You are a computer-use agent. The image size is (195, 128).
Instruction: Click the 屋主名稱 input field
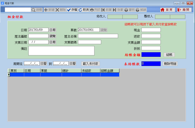click(98, 36)
